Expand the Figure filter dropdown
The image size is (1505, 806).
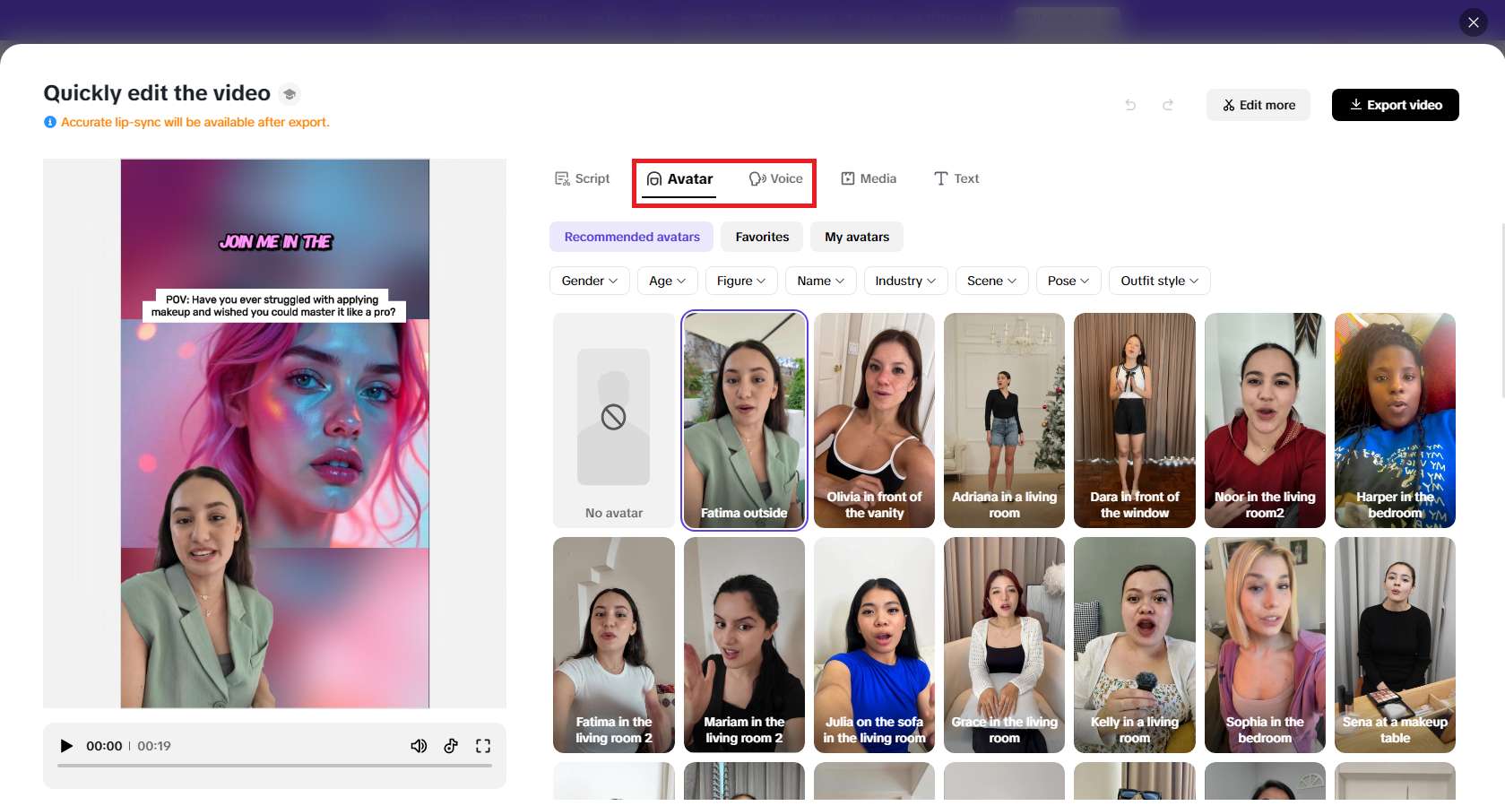741,281
